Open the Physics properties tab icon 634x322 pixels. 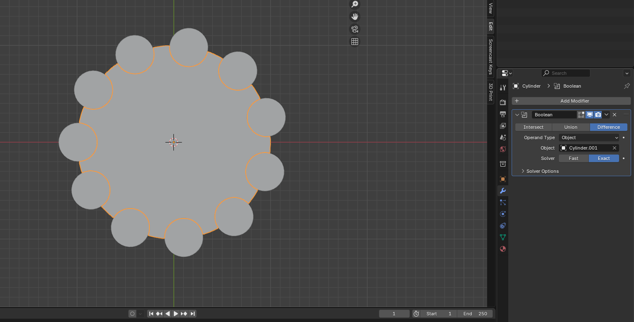point(503,214)
